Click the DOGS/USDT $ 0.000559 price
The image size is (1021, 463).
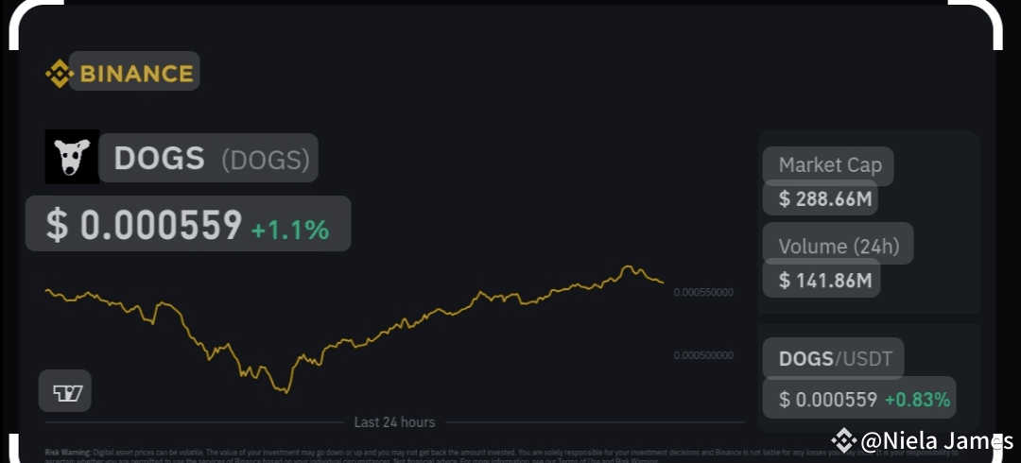tap(828, 400)
